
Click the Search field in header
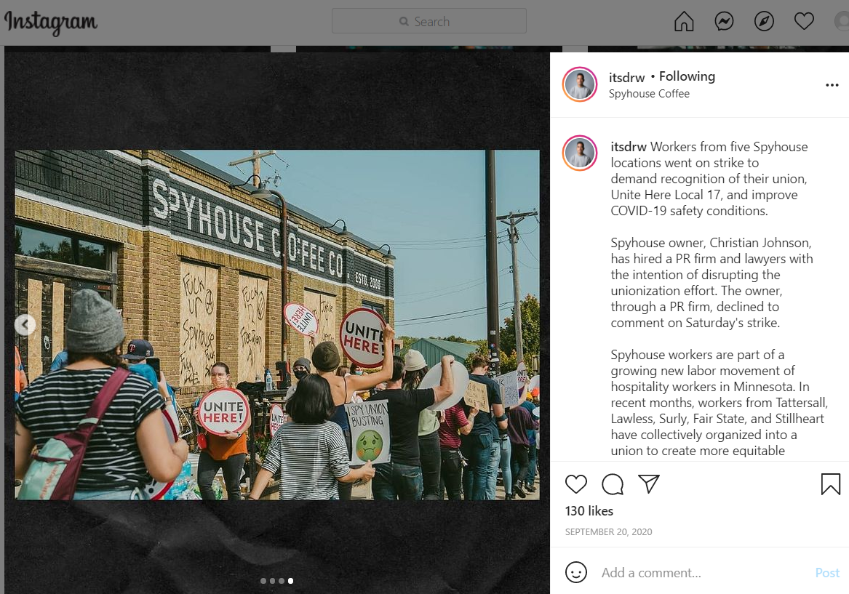[x=429, y=21]
